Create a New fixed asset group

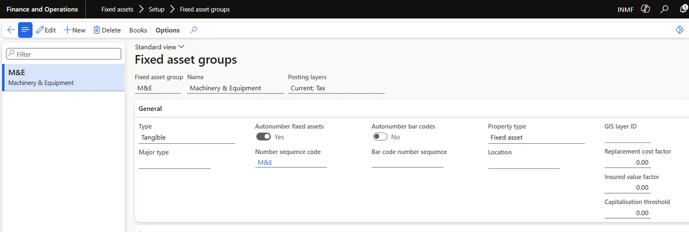click(x=74, y=30)
